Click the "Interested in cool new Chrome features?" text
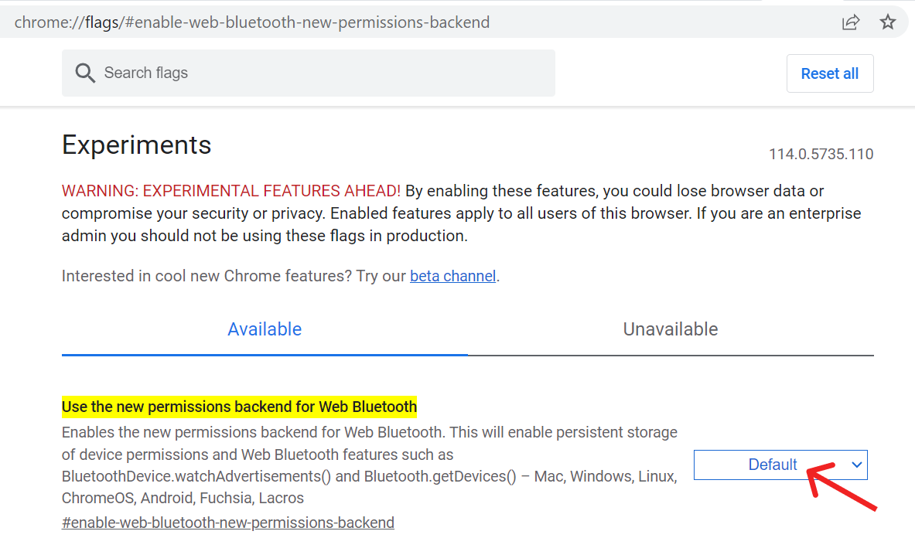This screenshot has height=555, width=915. [x=234, y=276]
